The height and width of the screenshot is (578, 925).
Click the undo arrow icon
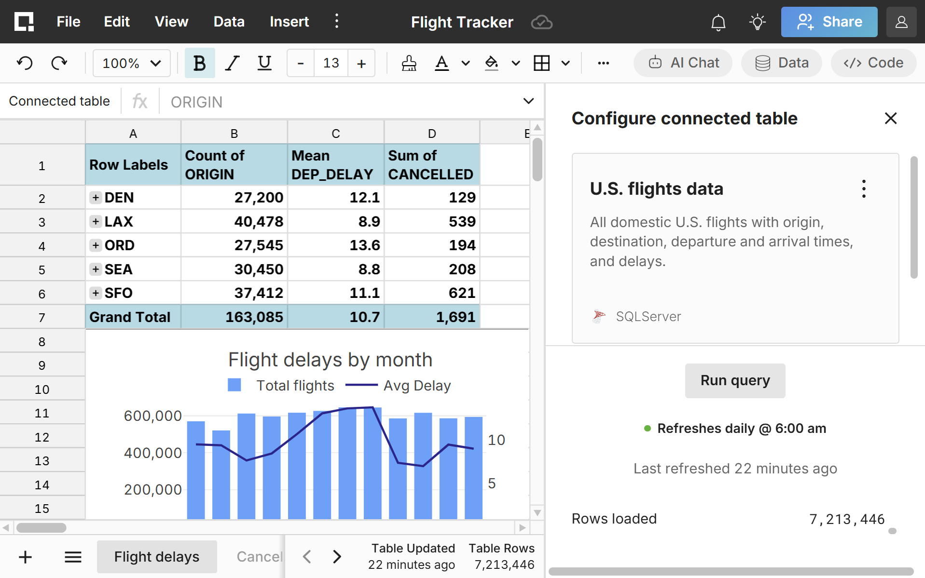point(25,63)
